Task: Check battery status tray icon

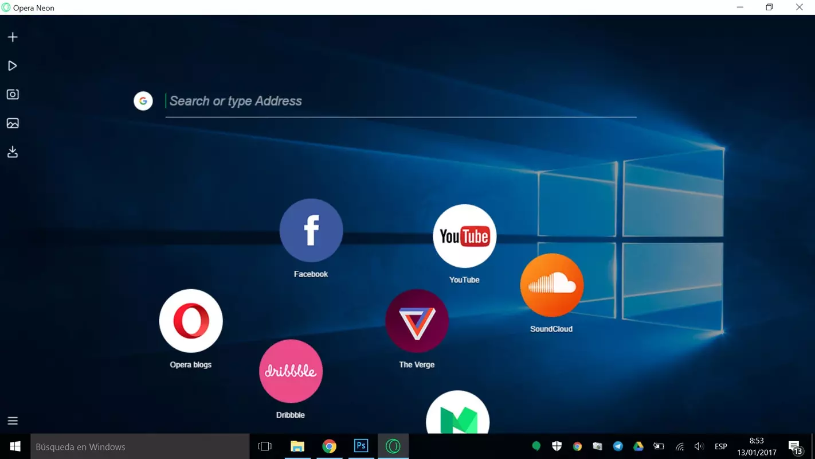Action: click(659, 446)
